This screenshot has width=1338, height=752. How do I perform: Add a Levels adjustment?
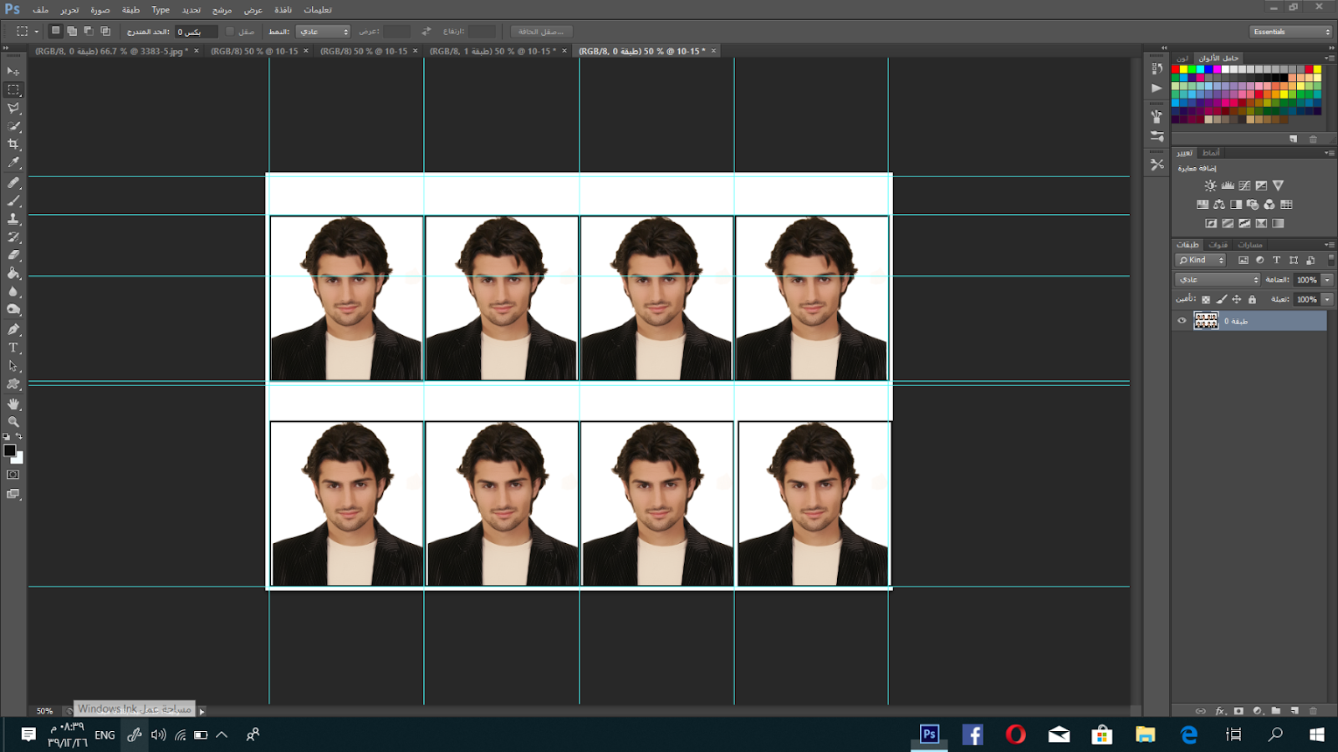pos(1228,185)
